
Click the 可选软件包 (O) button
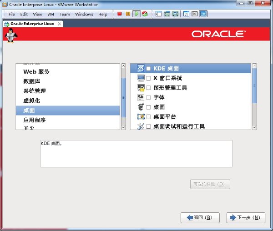210,184
